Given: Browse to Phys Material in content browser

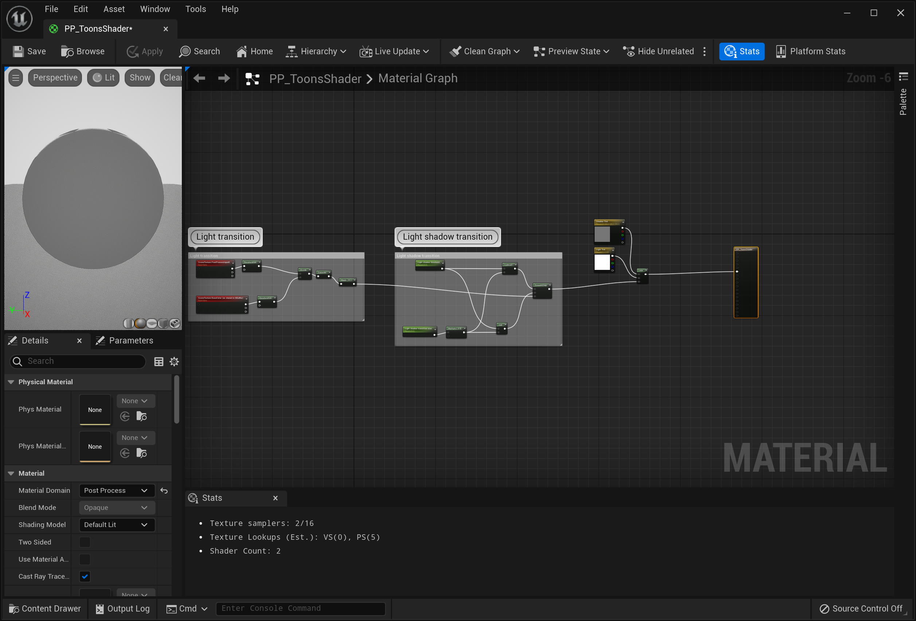Looking at the screenshot, I should pyautogui.click(x=141, y=416).
